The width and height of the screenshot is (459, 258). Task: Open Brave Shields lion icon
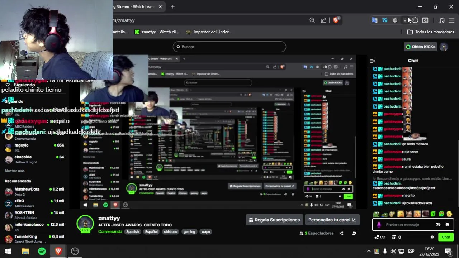point(336,20)
